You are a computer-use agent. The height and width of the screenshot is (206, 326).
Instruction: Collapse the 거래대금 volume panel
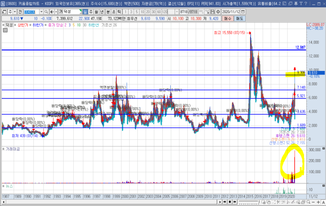pyautogui.click(x=323, y=148)
